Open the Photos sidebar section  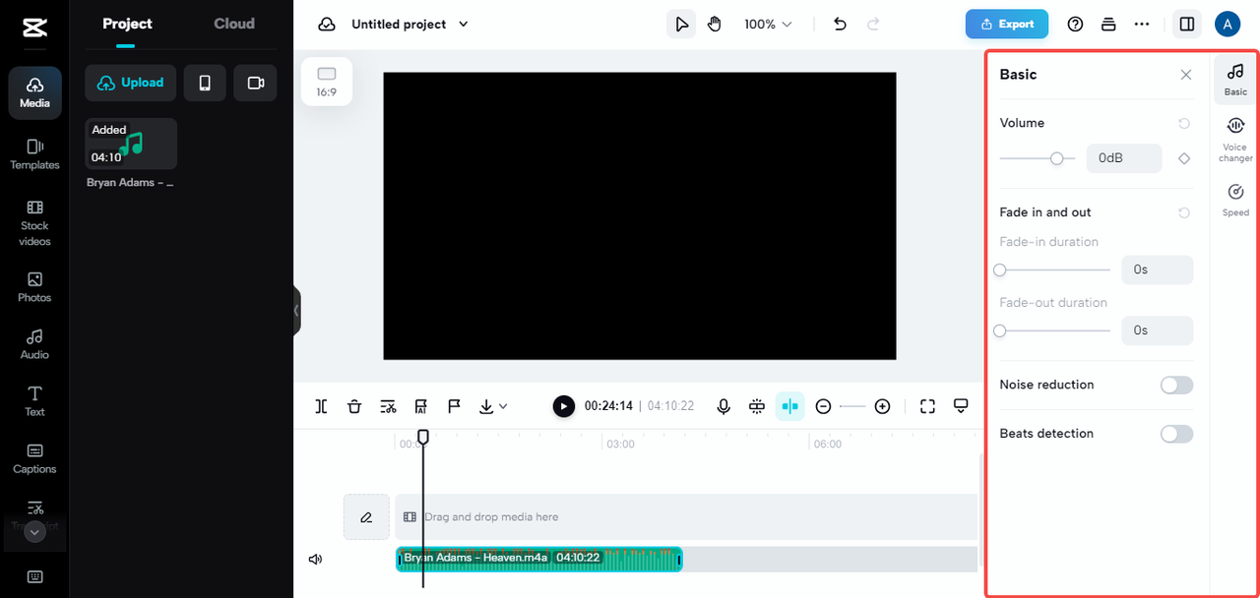click(34, 287)
